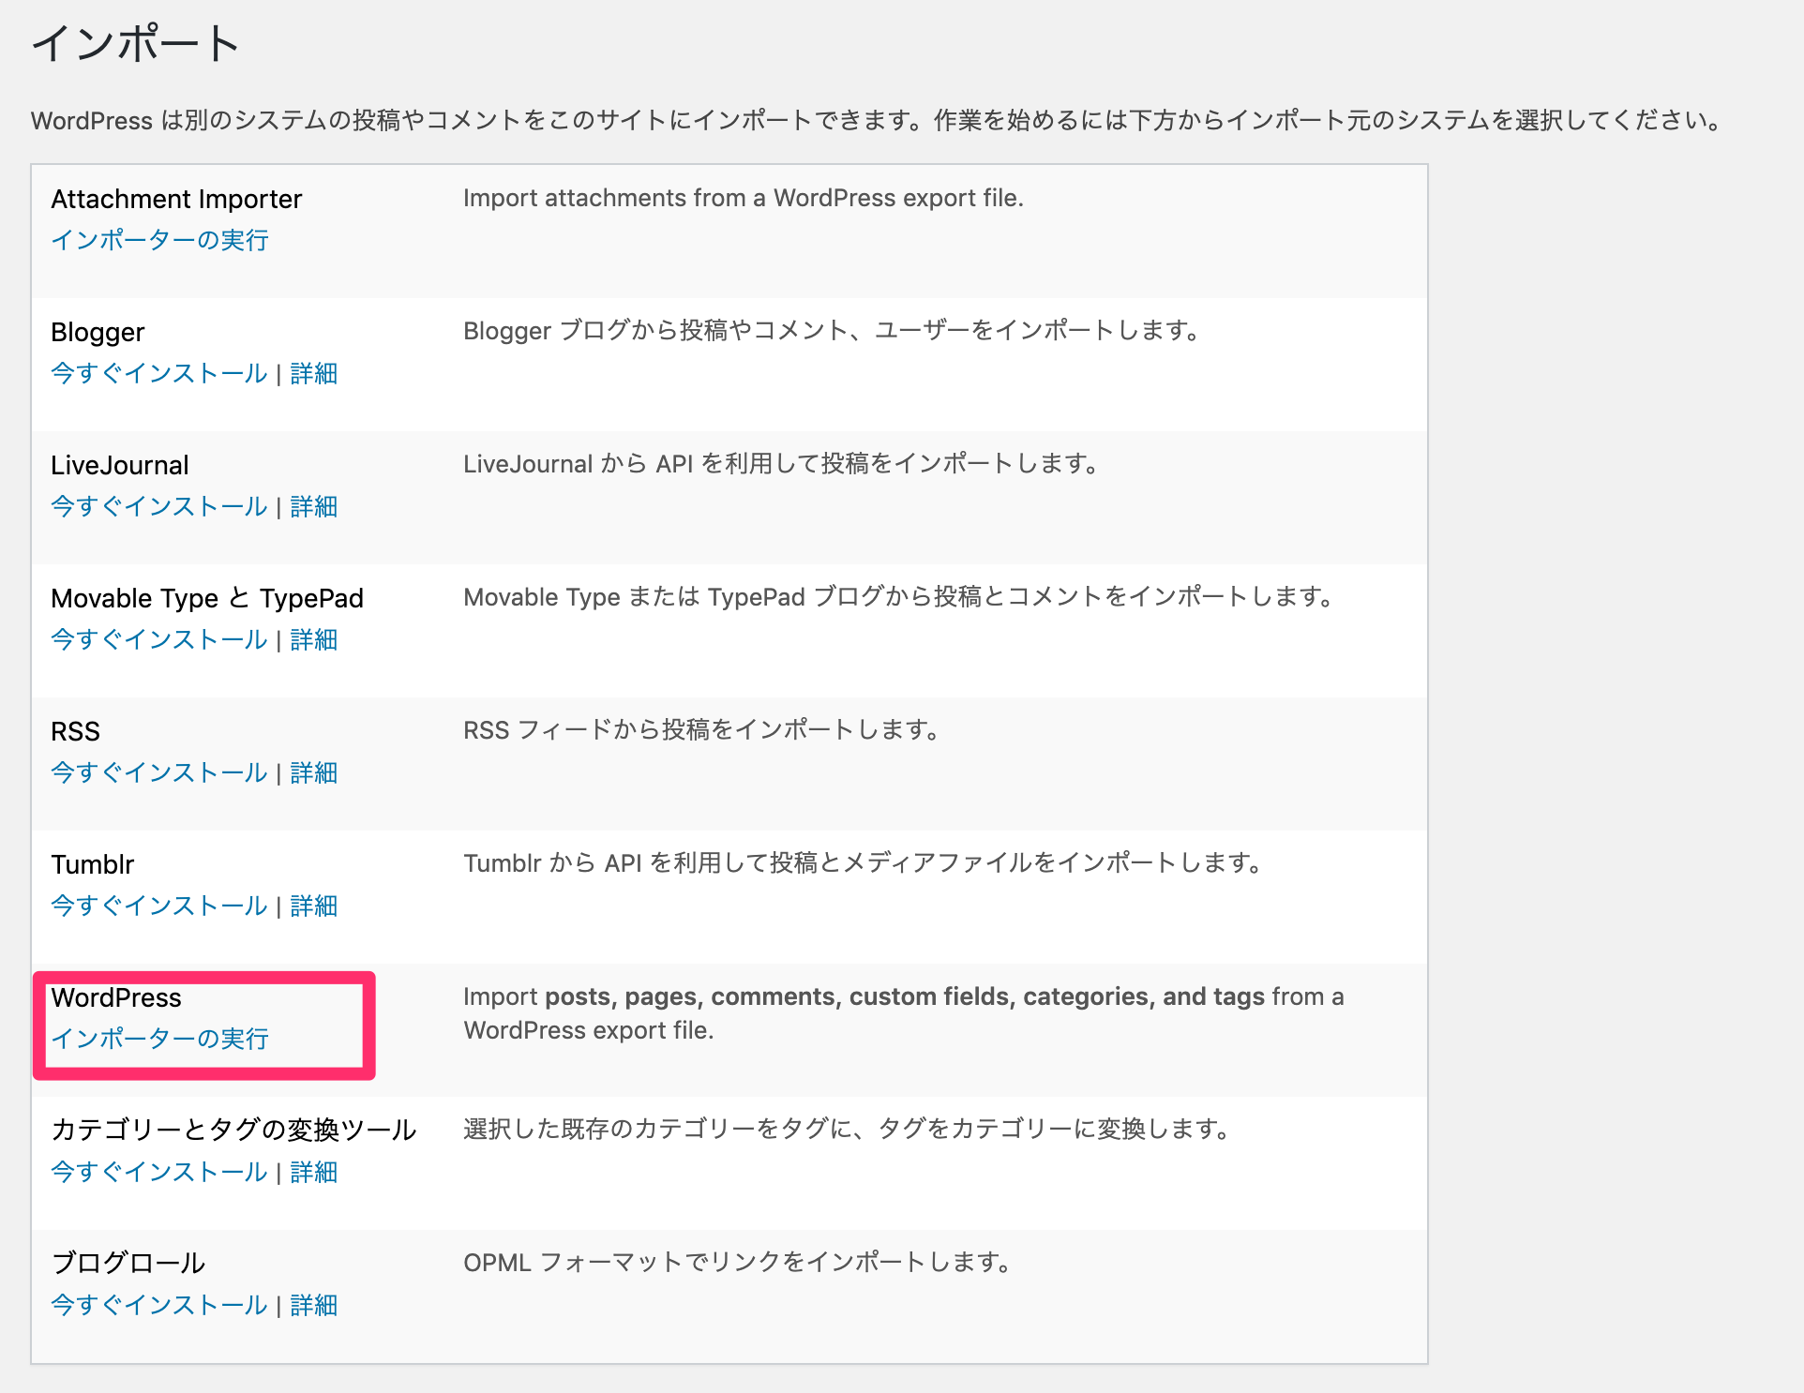Click the Tumblr importer description text
The width and height of the screenshot is (1804, 1393).
click(863, 862)
